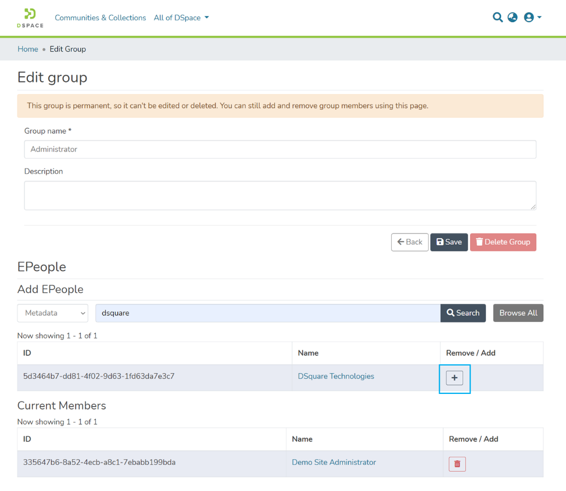The image size is (566, 491).
Task: Open Communities & Collections menu item
Action: point(100,18)
